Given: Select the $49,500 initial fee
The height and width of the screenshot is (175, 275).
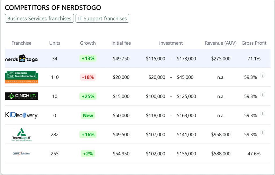Looking at the screenshot, I should point(121,135).
